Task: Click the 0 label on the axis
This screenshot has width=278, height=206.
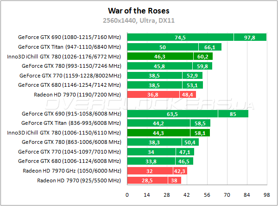Action: (127, 194)
